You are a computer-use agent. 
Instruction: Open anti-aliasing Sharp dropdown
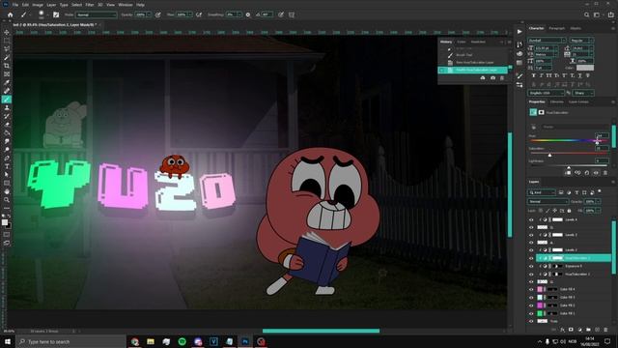[583, 93]
